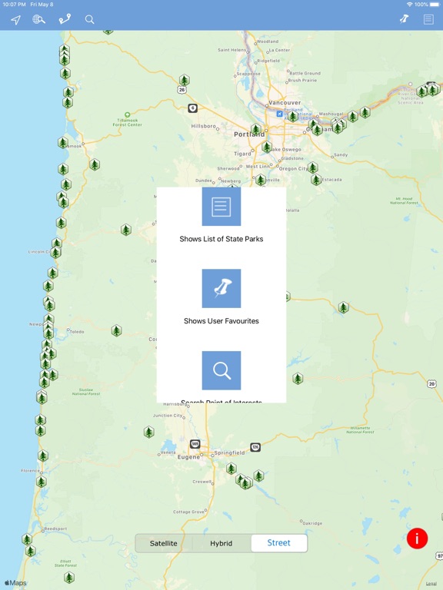The width and height of the screenshot is (443, 590).
Task: Tap park marker next to Estacada
Action: point(316,180)
